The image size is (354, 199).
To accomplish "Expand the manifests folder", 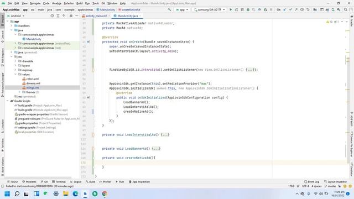I will point(12,26).
